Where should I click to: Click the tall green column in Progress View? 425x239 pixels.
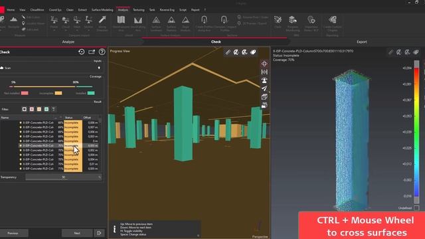pos(183,123)
